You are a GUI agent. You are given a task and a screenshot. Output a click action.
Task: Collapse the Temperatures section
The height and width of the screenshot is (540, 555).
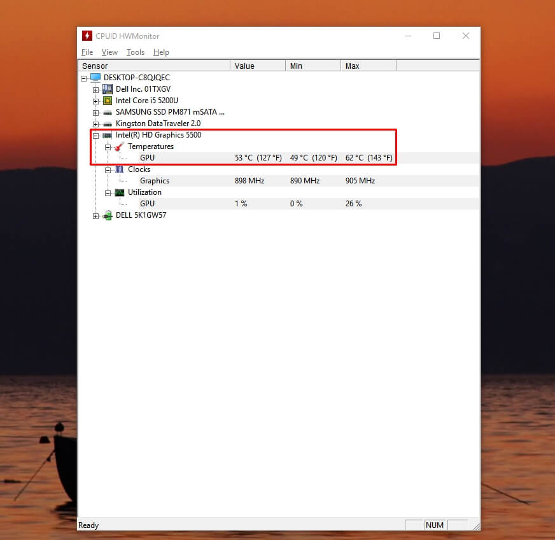point(107,146)
